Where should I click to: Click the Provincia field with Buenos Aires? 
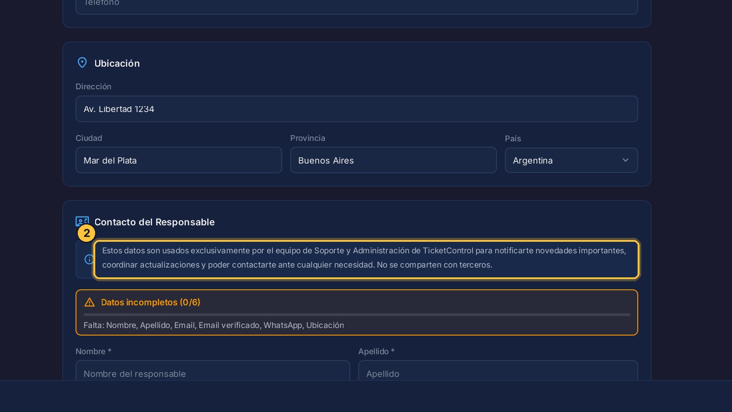[393, 160]
